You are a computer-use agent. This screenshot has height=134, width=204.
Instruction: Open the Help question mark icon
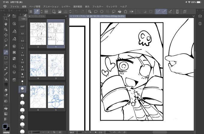click(184, 12)
